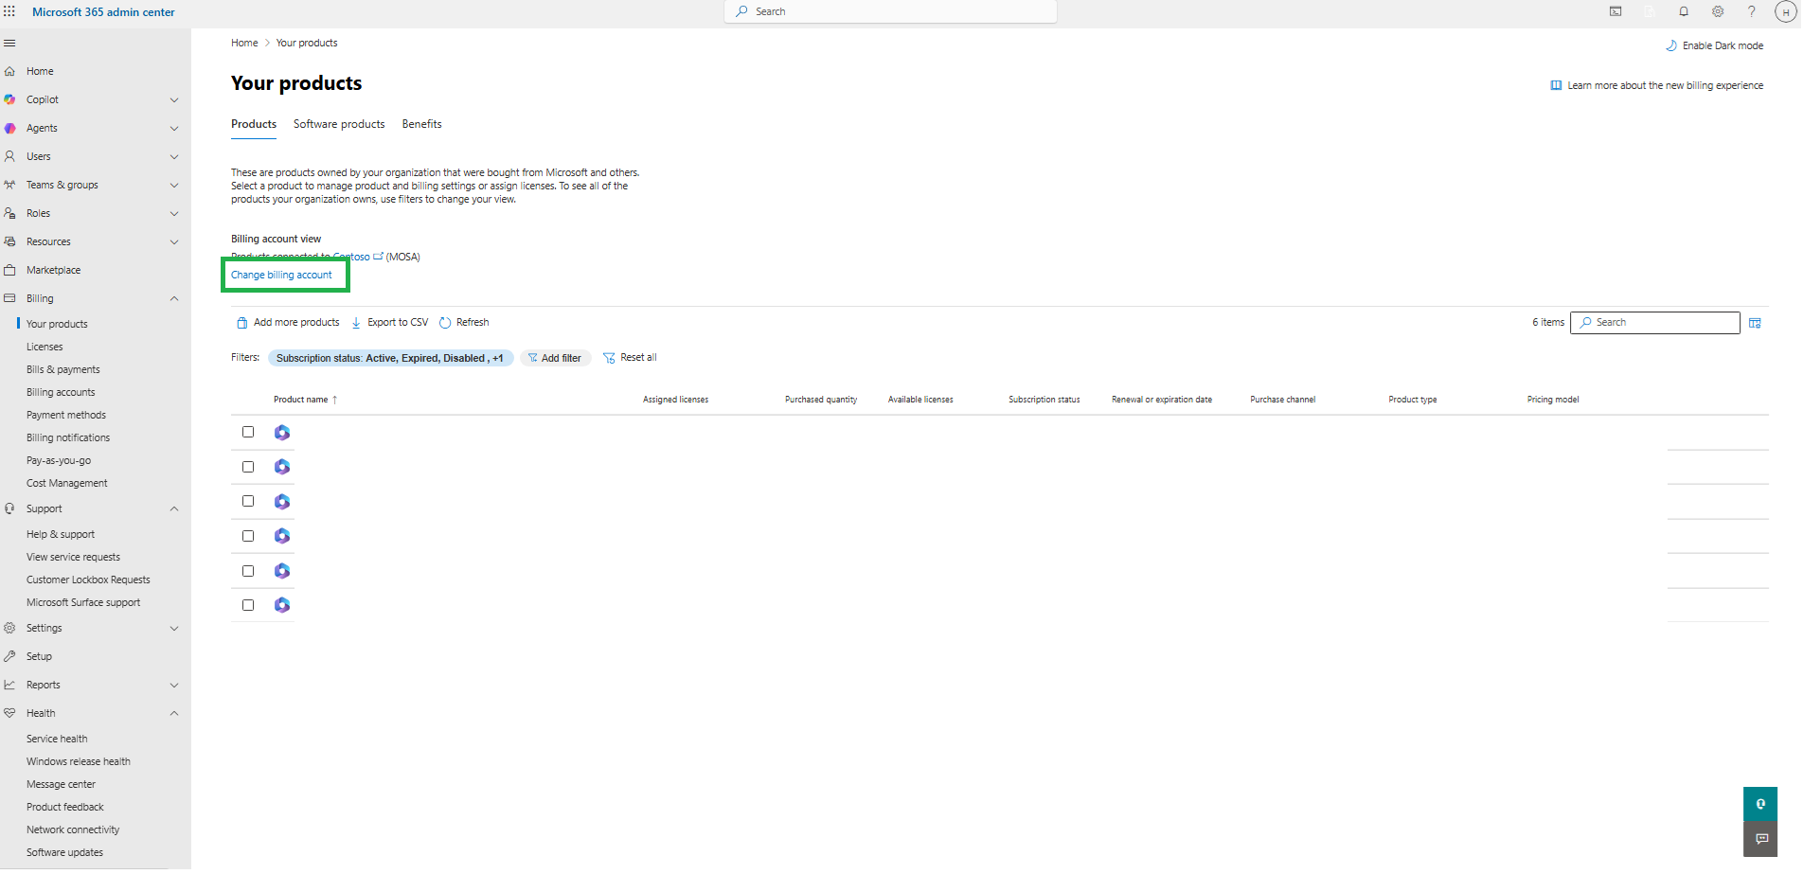This screenshot has width=1803, height=874.
Task: Select the sixth product row checkbox
Action: point(248,606)
